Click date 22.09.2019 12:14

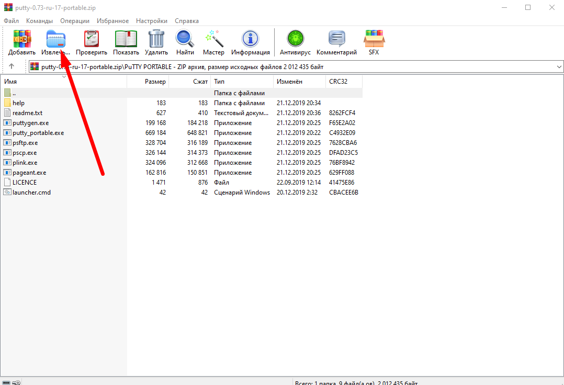coord(299,182)
